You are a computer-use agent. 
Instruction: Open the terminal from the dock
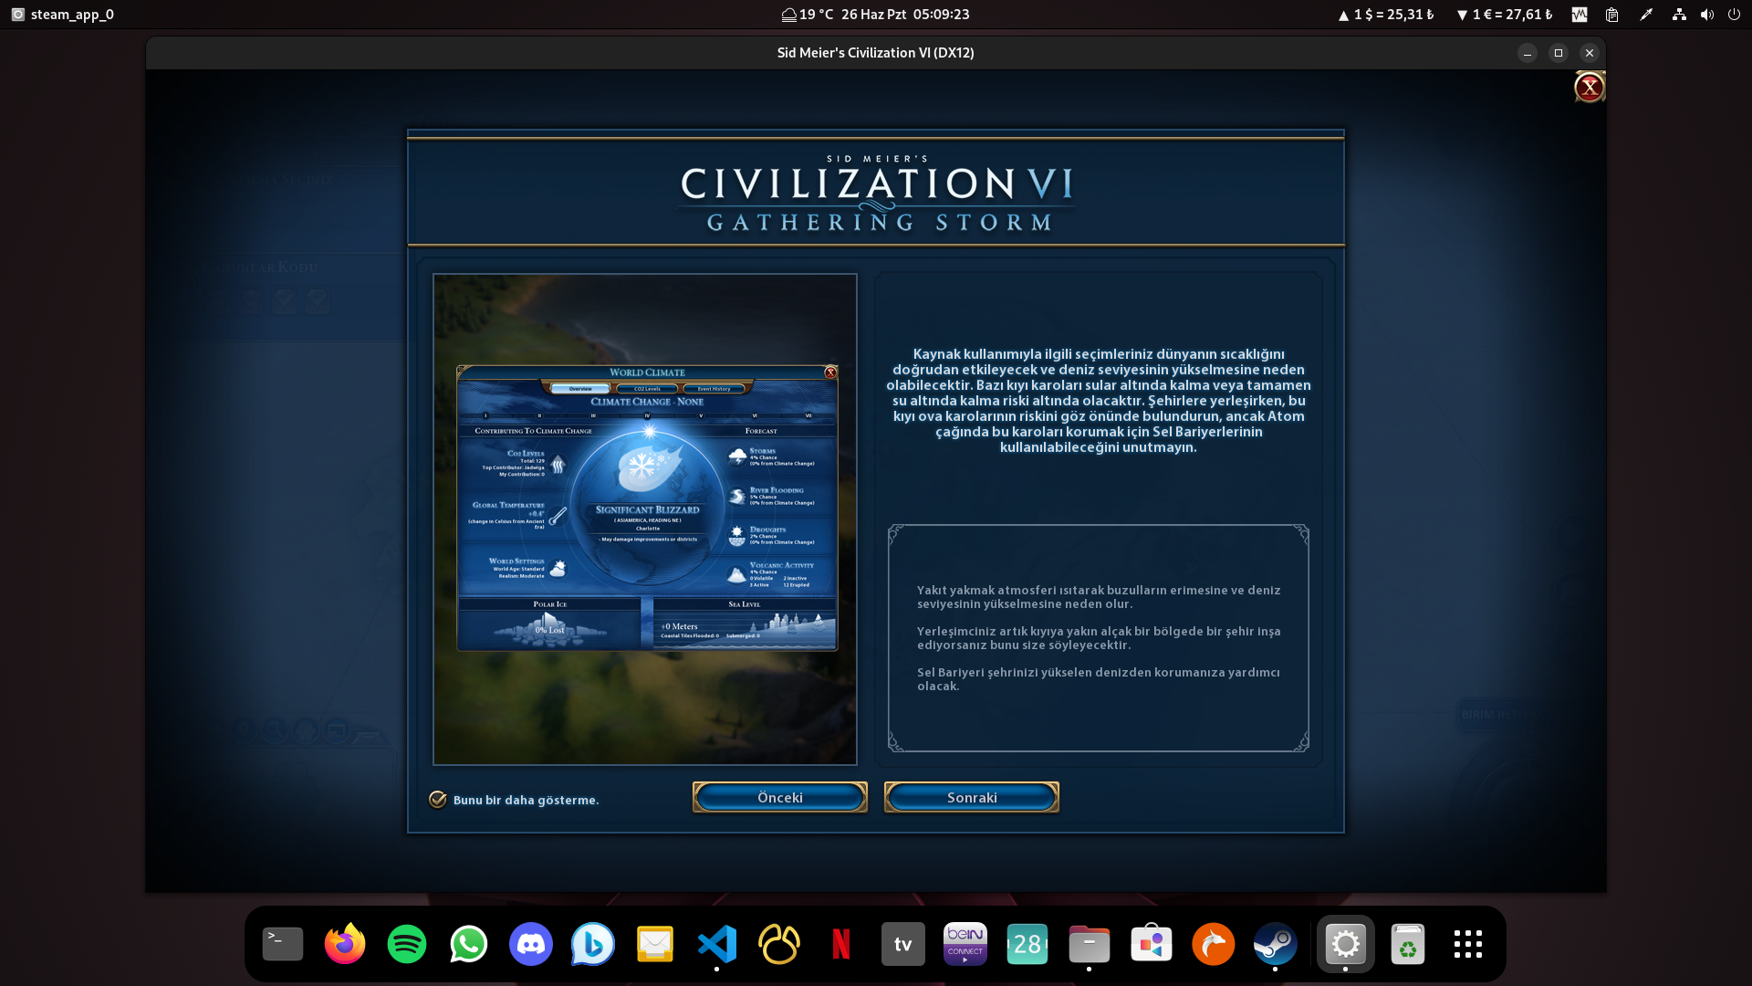283,944
